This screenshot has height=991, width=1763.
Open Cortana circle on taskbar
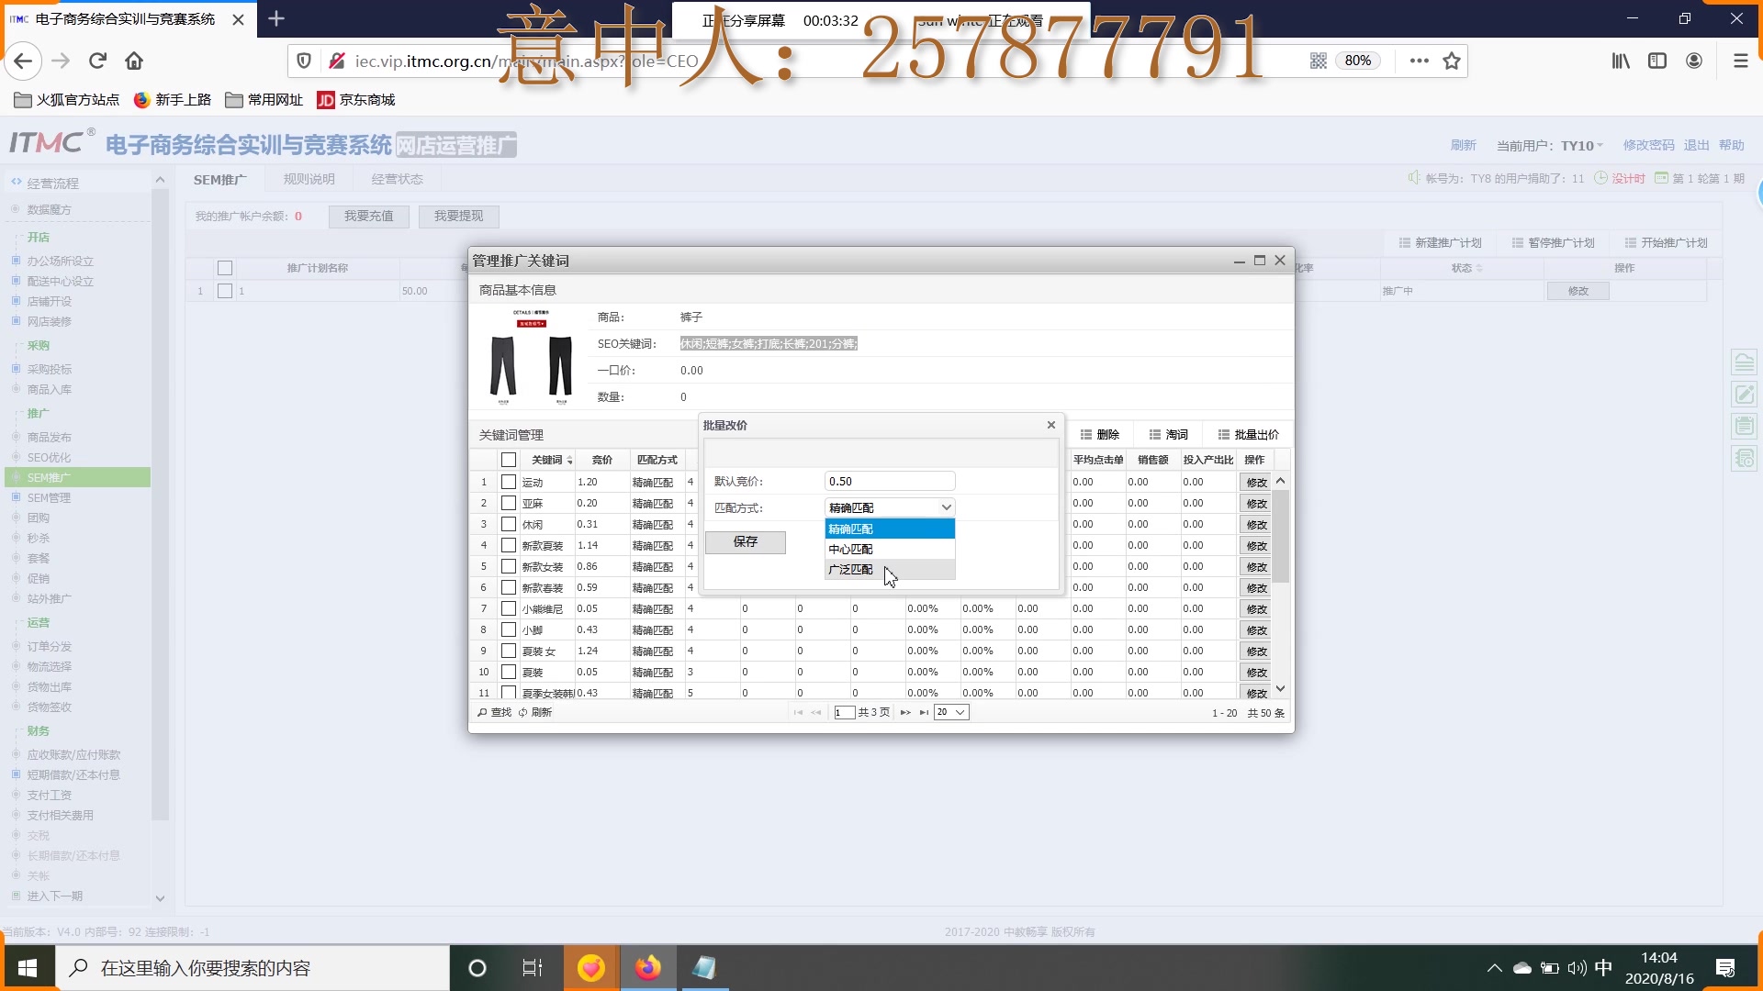[x=477, y=968]
